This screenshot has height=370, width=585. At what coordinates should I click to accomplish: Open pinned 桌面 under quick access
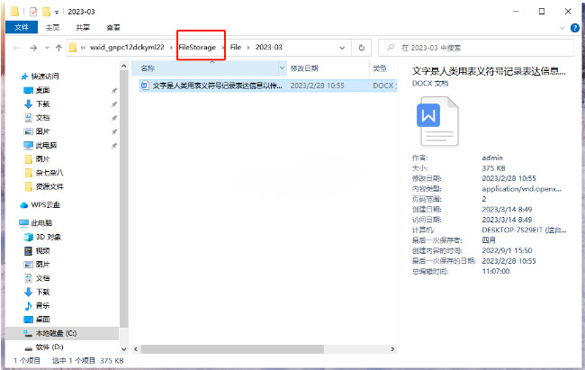tap(42, 90)
